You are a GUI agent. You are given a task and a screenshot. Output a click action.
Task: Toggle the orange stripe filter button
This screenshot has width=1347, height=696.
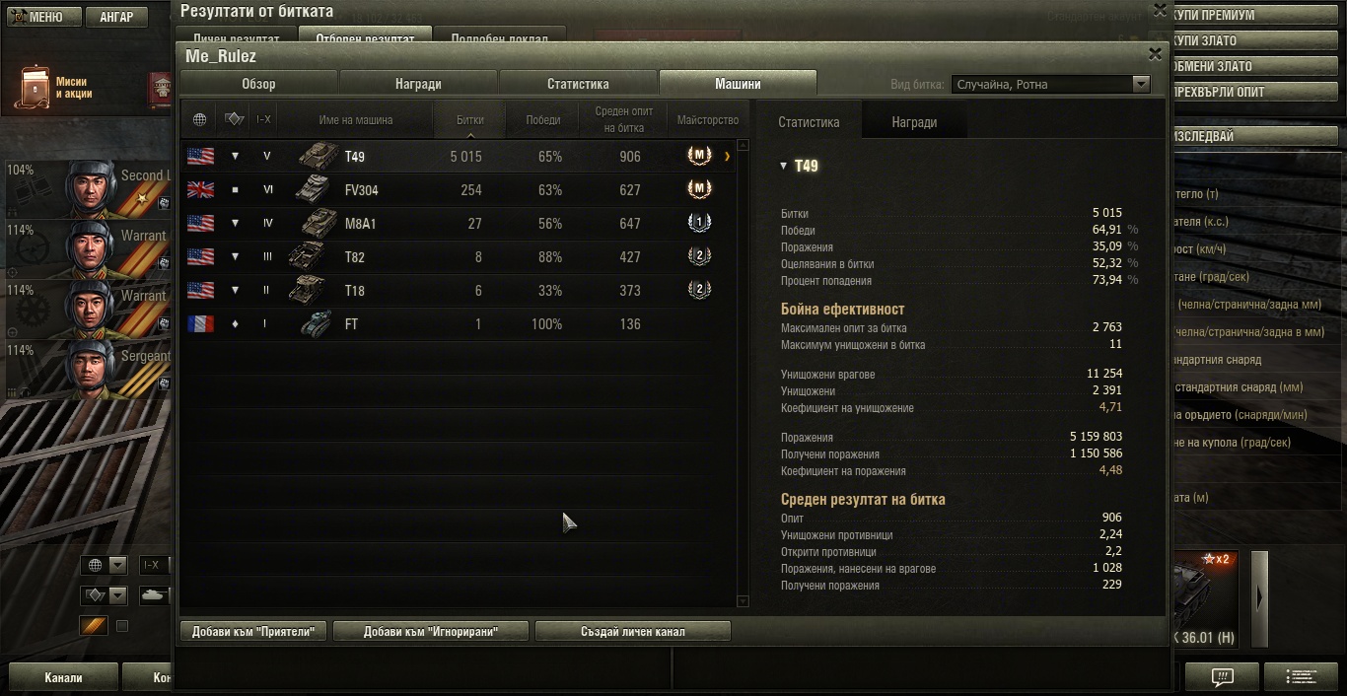(x=94, y=626)
